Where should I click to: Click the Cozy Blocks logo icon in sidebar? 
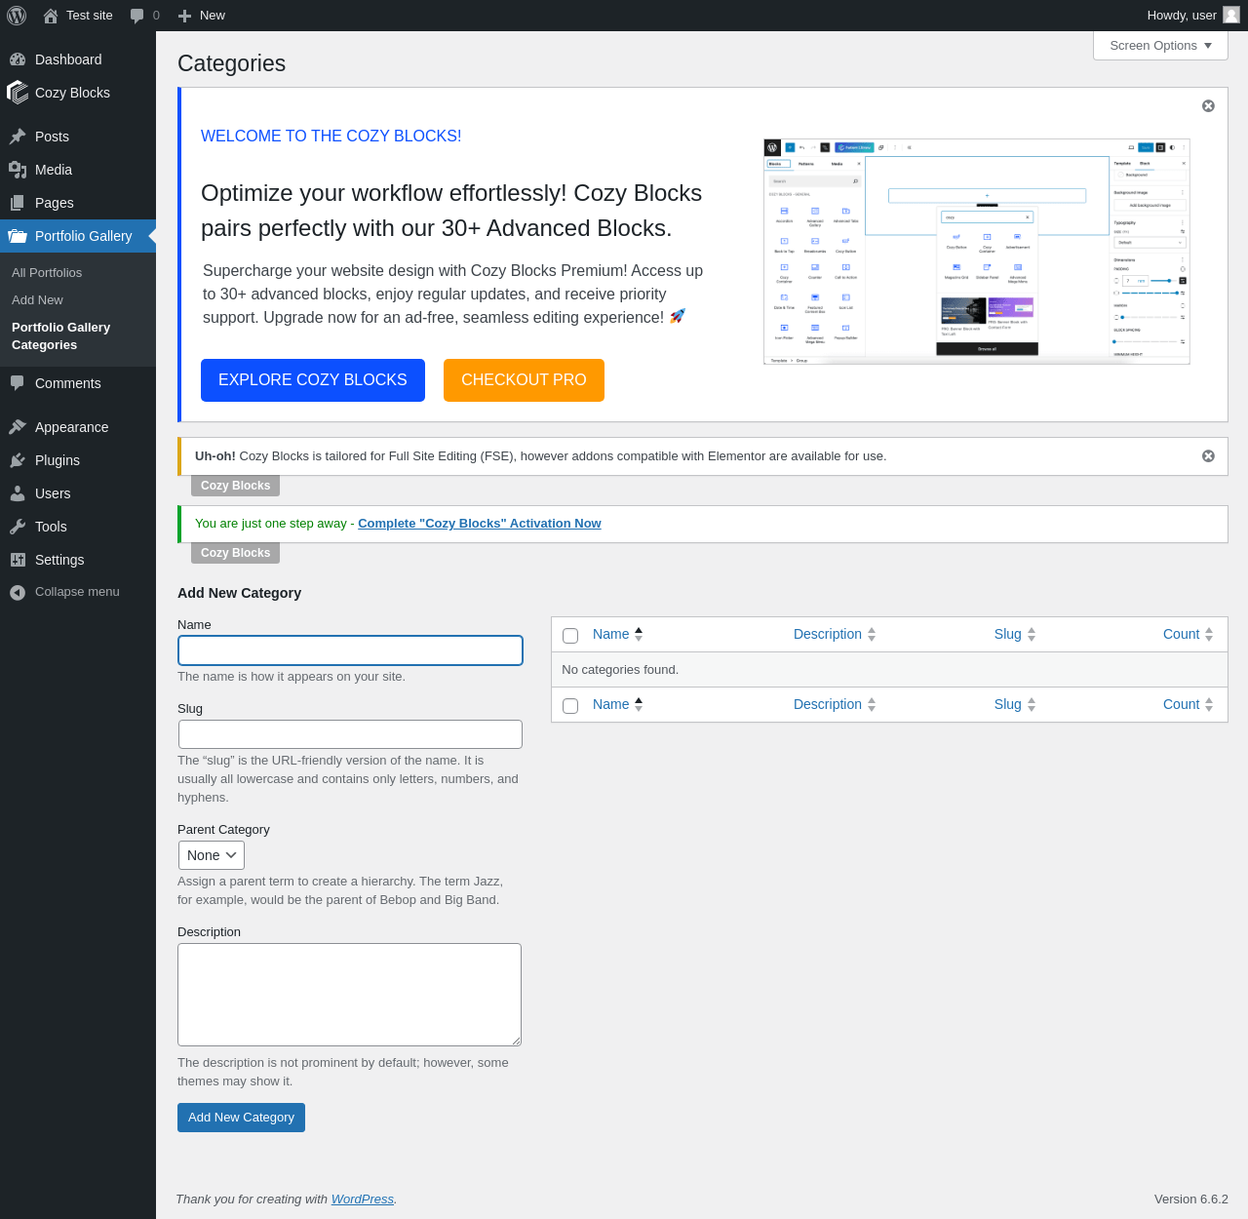click(x=18, y=93)
